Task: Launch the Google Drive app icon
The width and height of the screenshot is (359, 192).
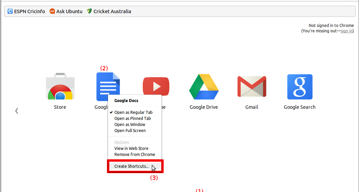Action: [x=204, y=87]
